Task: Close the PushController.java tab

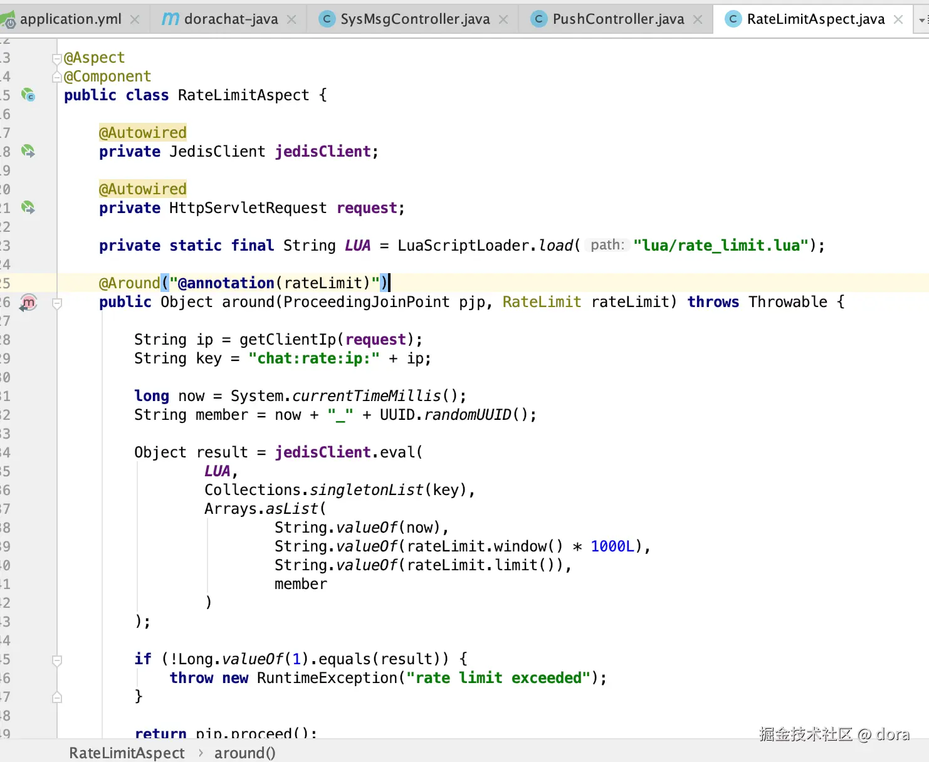Action: [698, 19]
